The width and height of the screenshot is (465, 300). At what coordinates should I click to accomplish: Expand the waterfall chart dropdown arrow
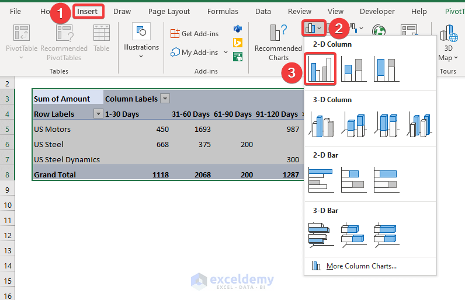coord(361,29)
